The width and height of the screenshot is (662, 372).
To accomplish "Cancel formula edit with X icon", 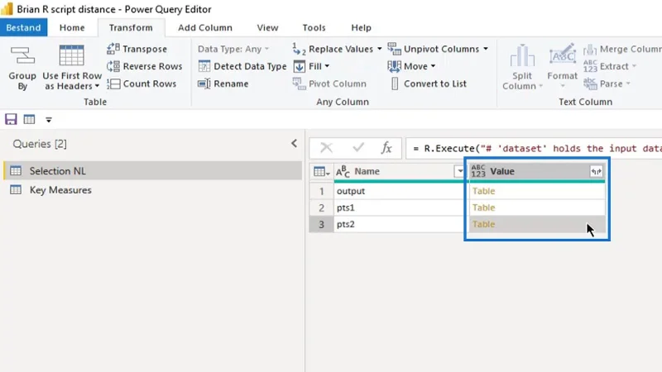I will pyautogui.click(x=326, y=148).
